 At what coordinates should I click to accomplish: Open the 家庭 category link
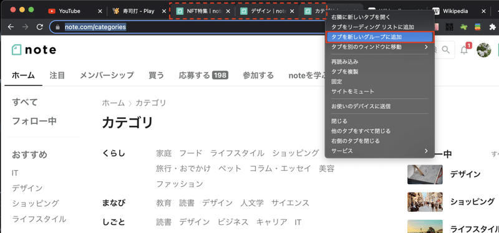click(x=164, y=153)
